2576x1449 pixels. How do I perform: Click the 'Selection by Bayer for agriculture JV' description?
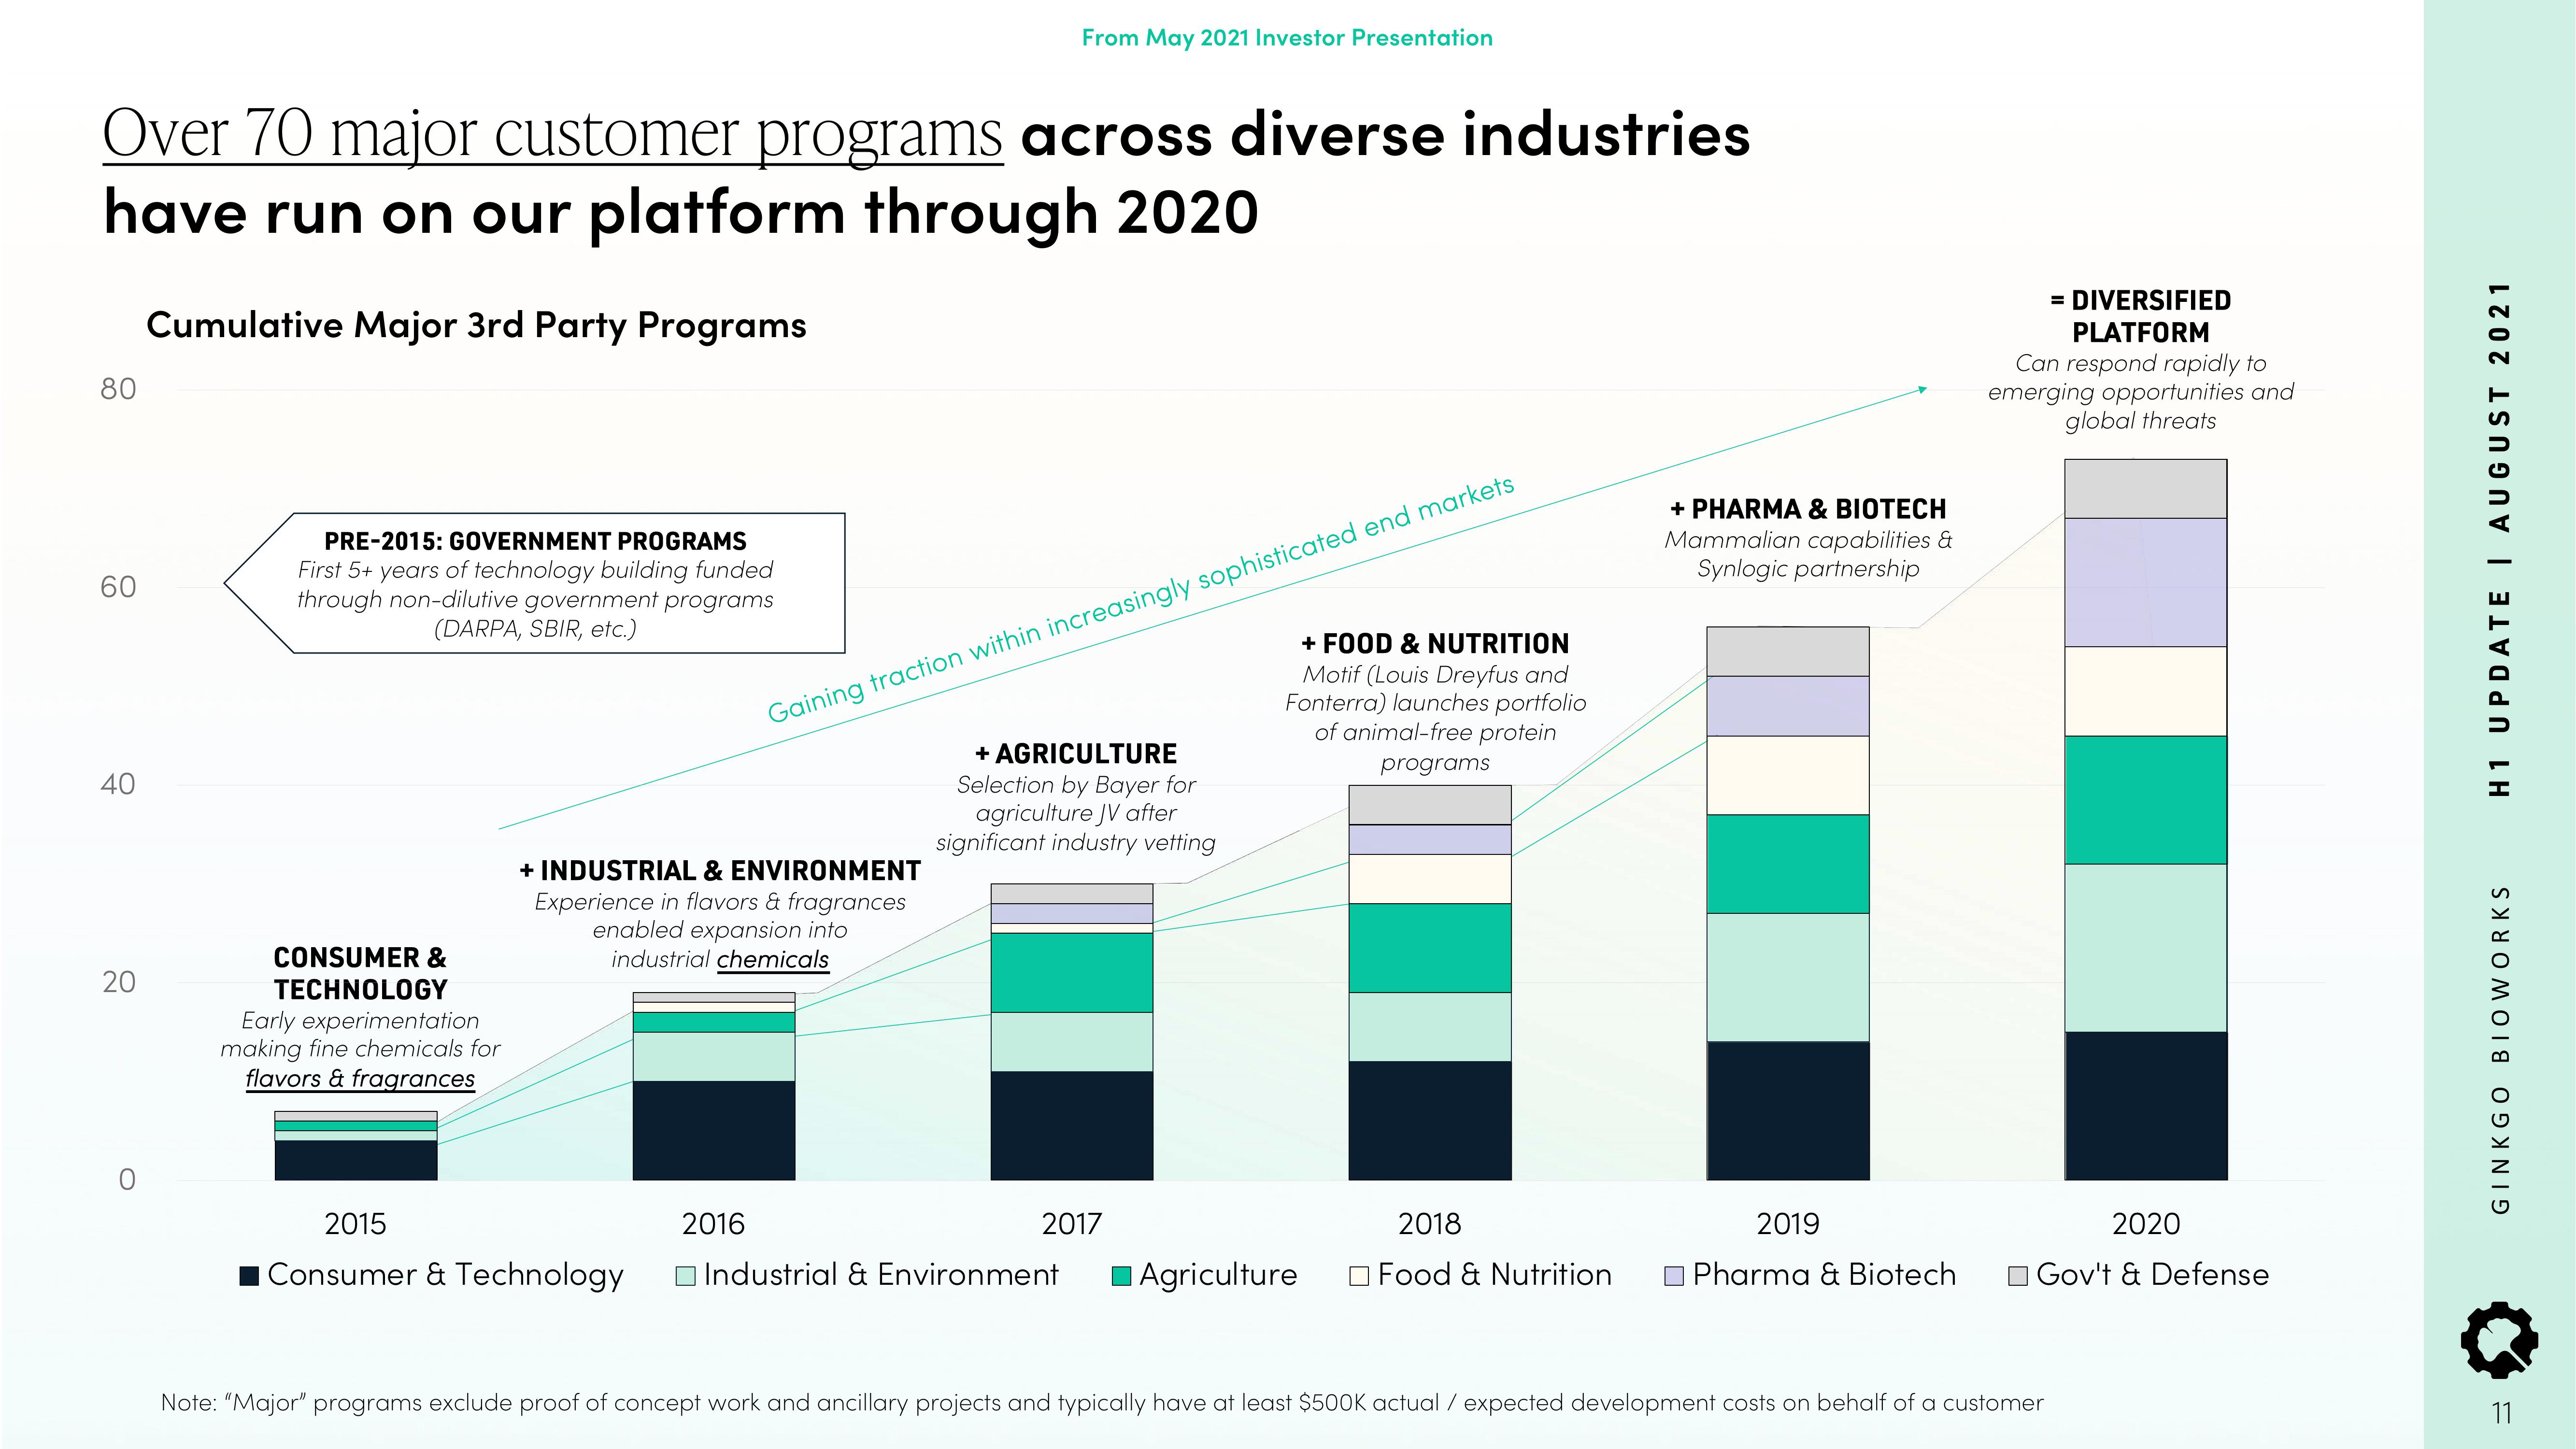pyautogui.click(x=1076, y=813)
